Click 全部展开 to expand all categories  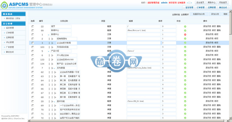185,15
